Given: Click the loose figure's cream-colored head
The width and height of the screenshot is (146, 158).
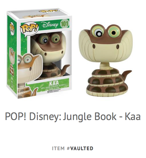Looking at the screenshot, I should pos(106,45).
